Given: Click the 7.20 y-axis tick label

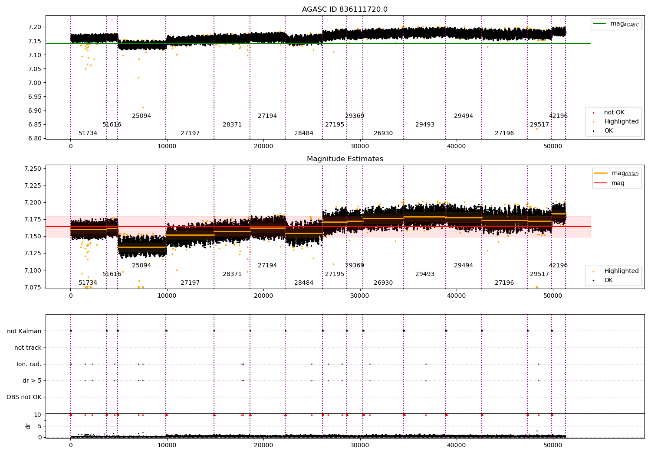Looking at the screenshot, I should click(x=35, y=27).
